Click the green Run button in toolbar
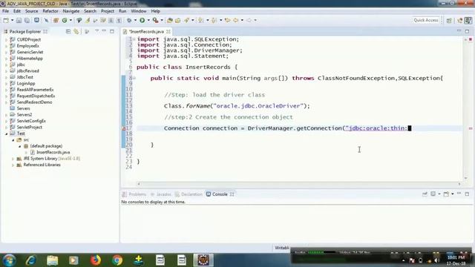Image resolution: width=475 pixels, height=267 pixels. 142,20
